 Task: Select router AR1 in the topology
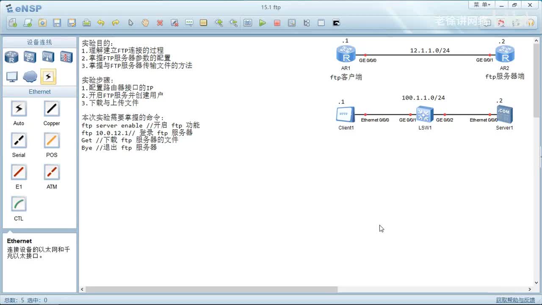[x=346, y=55]
